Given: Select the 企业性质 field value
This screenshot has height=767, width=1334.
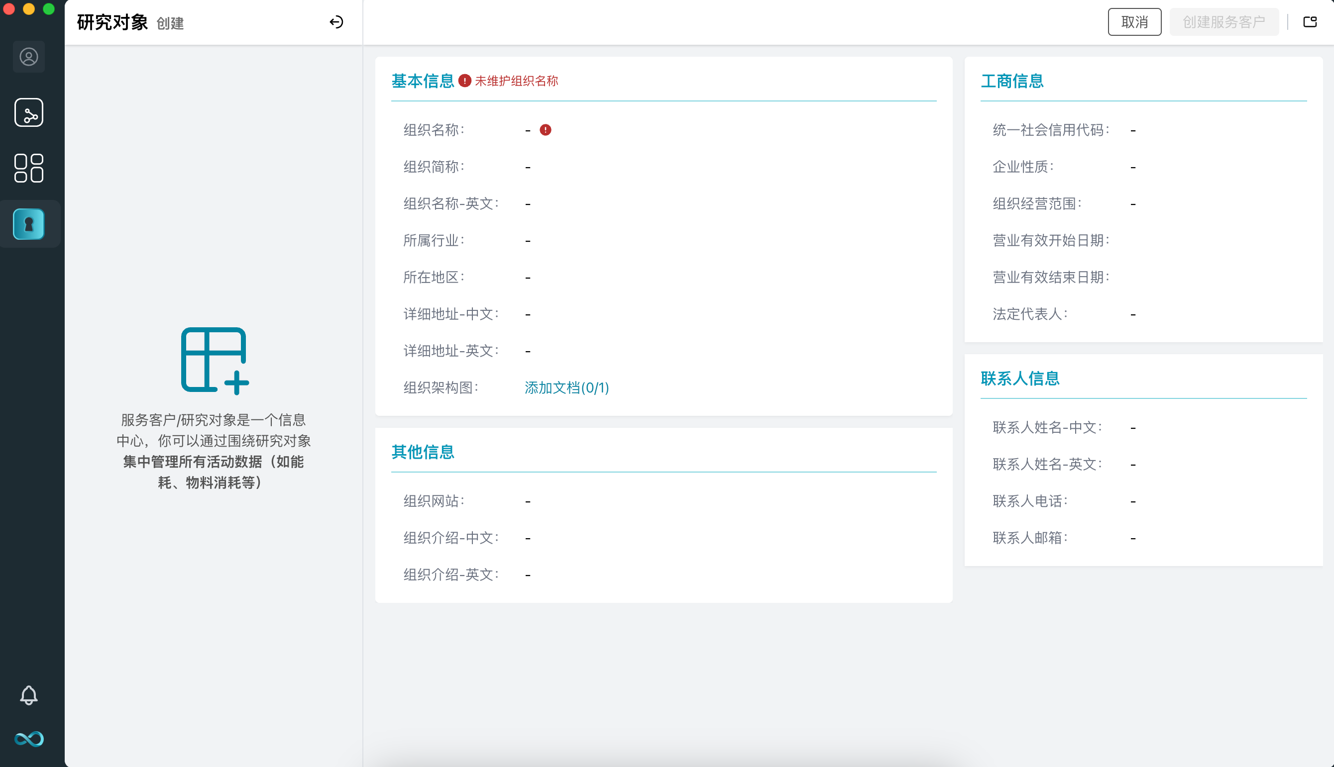Looking at the screenshot, I should coord(1133,167).
